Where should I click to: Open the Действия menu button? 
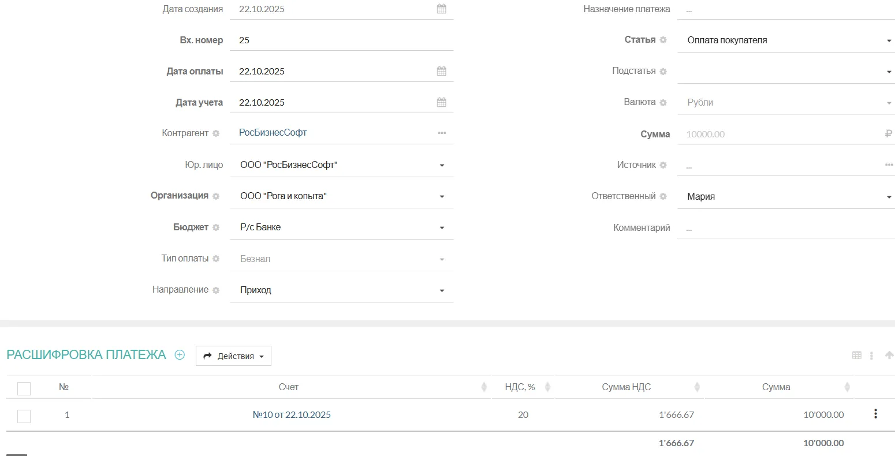(x=233, y=356)
